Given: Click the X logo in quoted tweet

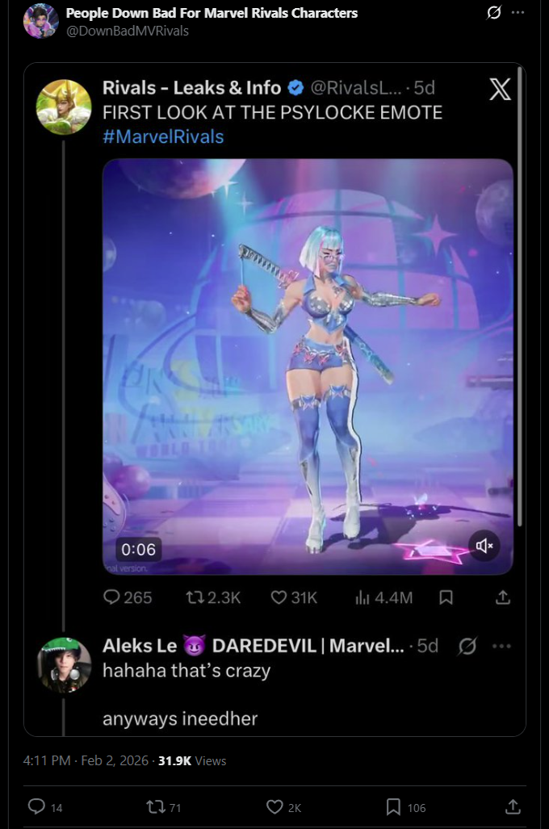Looking at the screenshot, I should [x=500, y=89].
